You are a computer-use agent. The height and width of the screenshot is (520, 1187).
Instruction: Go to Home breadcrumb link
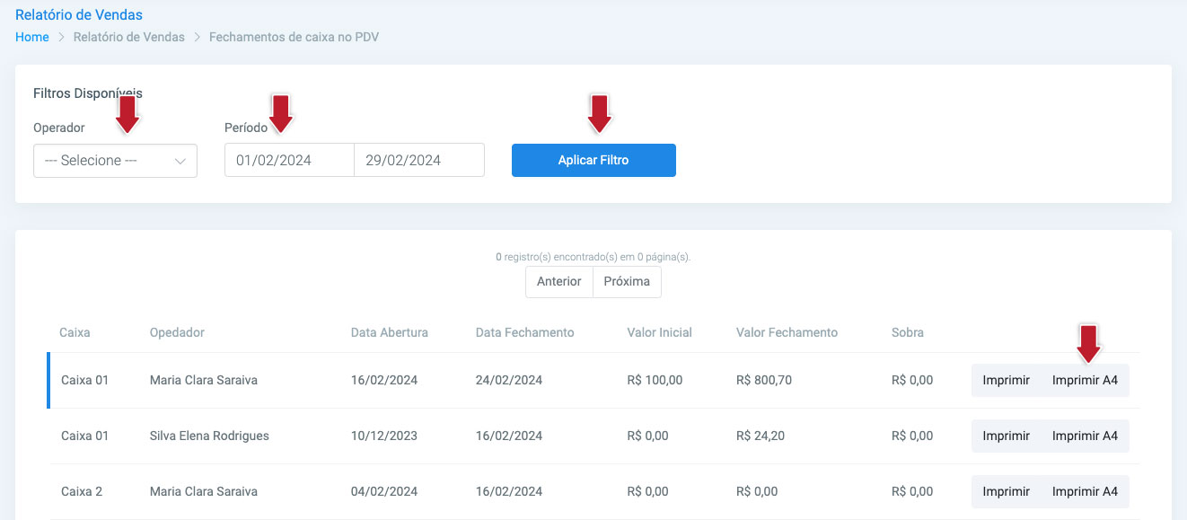pos(32,37)
